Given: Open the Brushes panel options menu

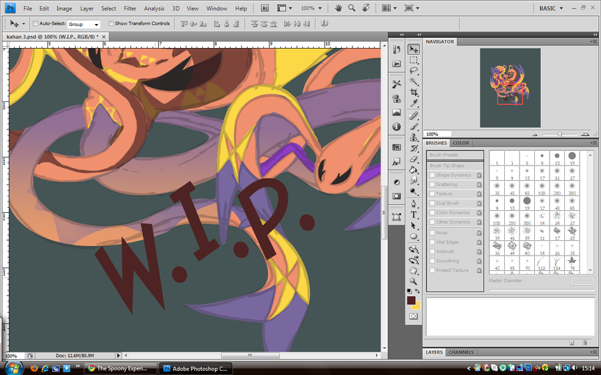Looking at the screenshot, I should coord(594,143).
